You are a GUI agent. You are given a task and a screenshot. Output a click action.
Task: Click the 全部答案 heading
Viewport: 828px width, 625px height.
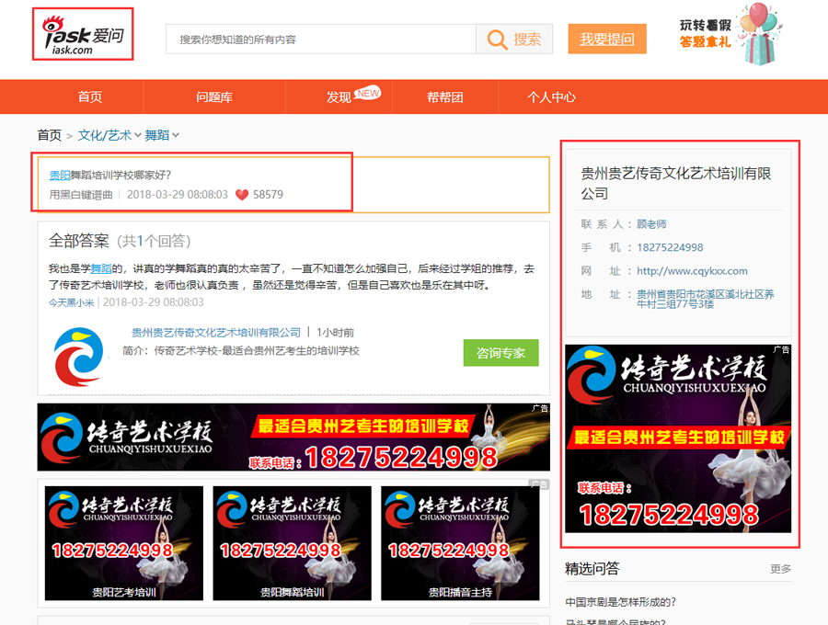(x=79, y=241)
